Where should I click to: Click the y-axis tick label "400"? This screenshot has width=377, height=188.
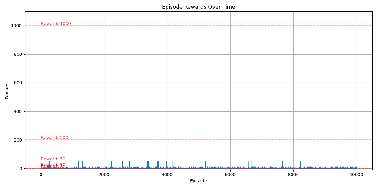tap(18, 111)
